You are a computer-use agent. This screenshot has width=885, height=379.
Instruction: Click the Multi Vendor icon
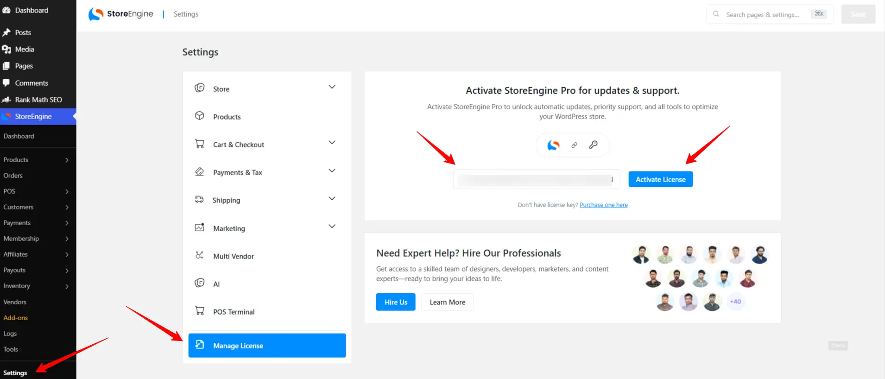[x=200, y=255]
